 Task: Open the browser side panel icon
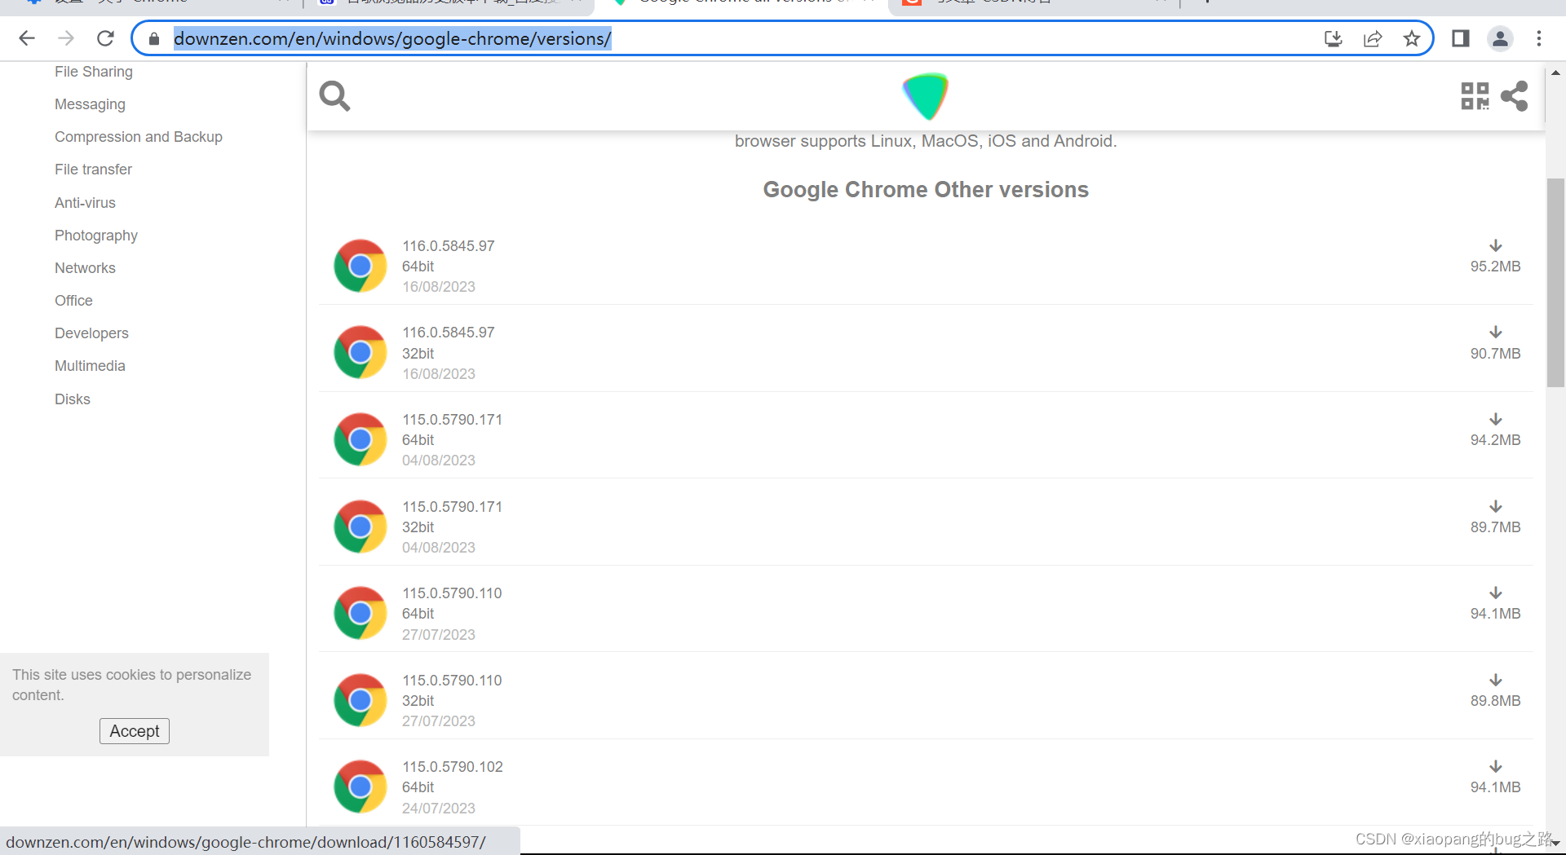click(1461, 38)
